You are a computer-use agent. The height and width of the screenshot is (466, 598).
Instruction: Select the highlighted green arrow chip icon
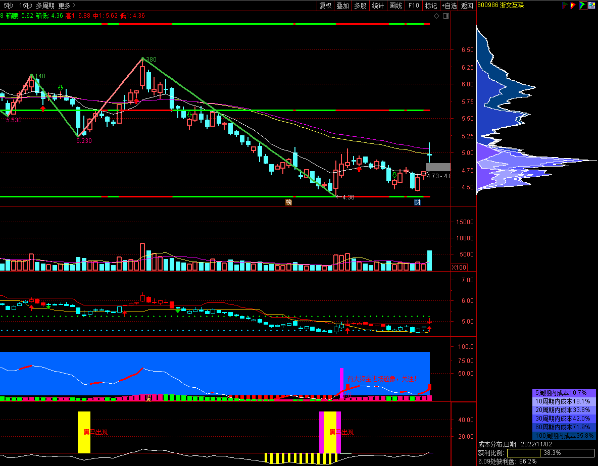click(x=583, y=6)
